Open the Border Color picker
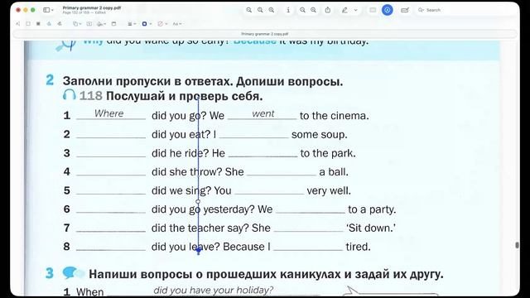This screenshot has height=298, width=530. click(147, 24)
